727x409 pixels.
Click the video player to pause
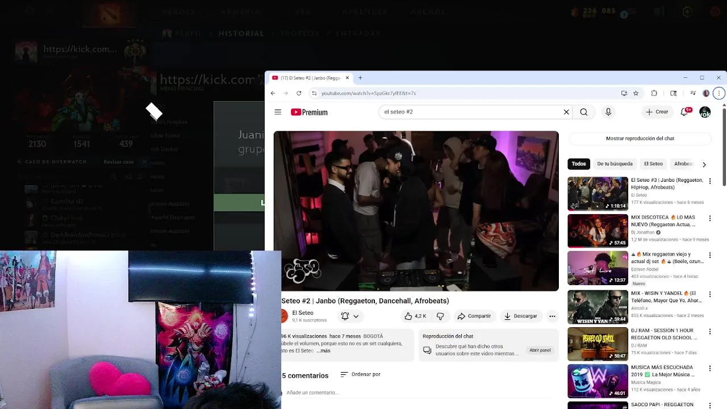point(416,211)
